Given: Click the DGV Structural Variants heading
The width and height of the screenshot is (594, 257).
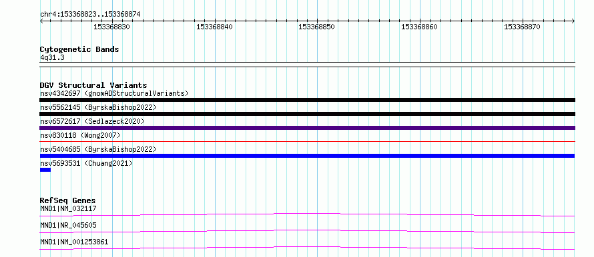Looking at the screenshot, I should point(93,85).
